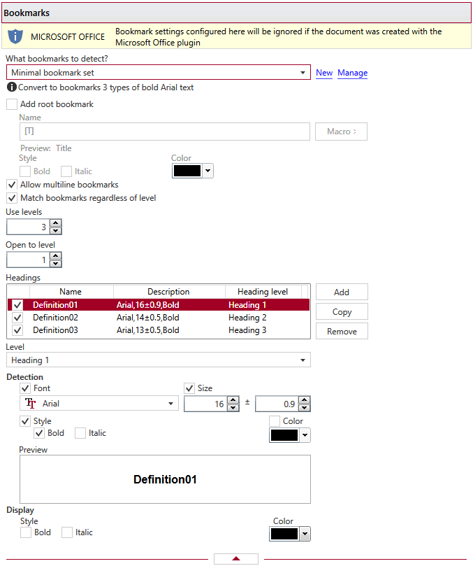Open the Arial font dropdown
The image size is (473, 566).
coord(99,403)
